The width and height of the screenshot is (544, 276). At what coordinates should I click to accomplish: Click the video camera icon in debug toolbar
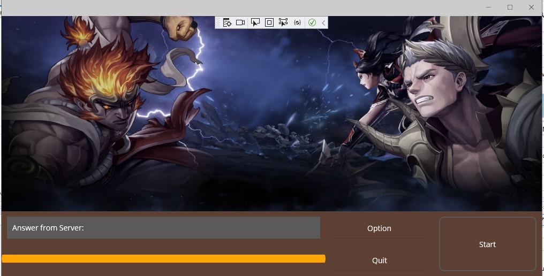[240, 22]
